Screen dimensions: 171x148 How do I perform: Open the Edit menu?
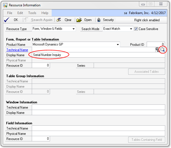20,13
